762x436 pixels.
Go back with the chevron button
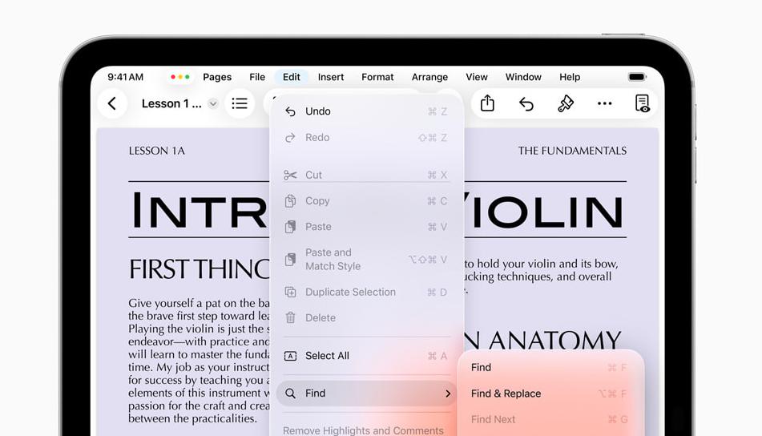point(112,103)
